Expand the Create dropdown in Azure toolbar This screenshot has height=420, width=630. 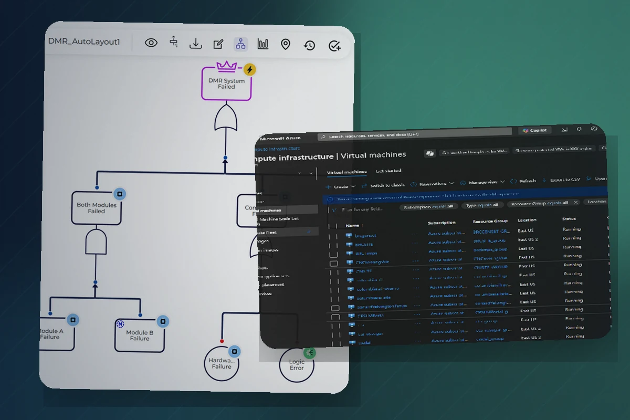tap(341, 186)
